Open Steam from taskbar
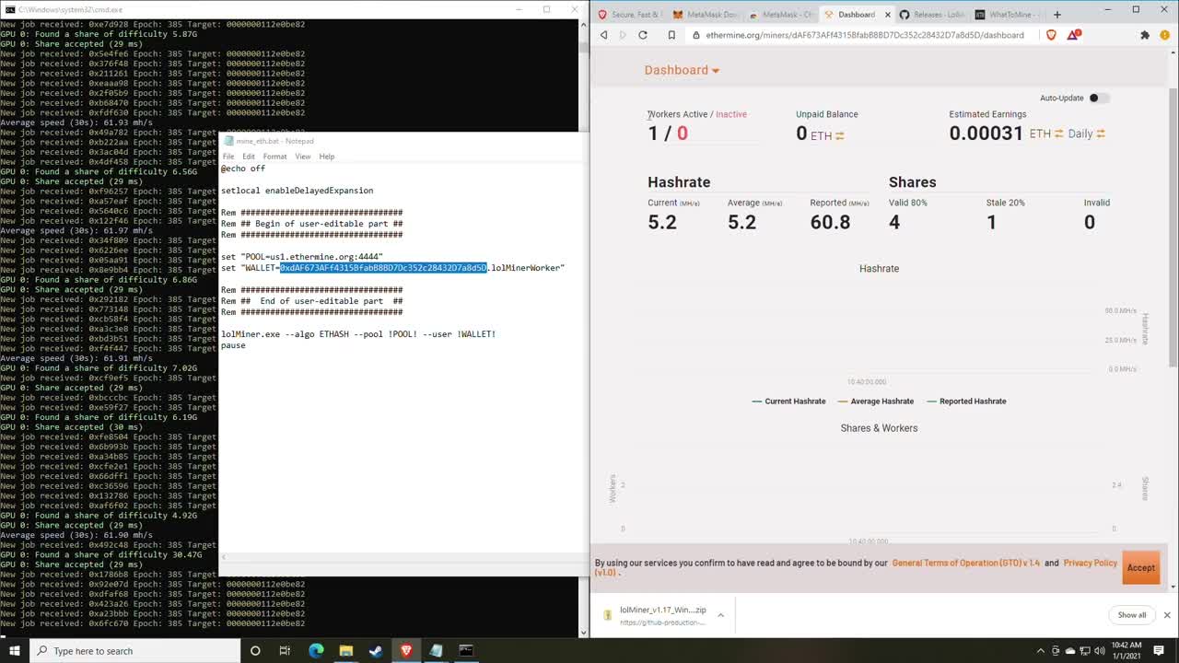 pyautogui.click(x=376, y=651)
